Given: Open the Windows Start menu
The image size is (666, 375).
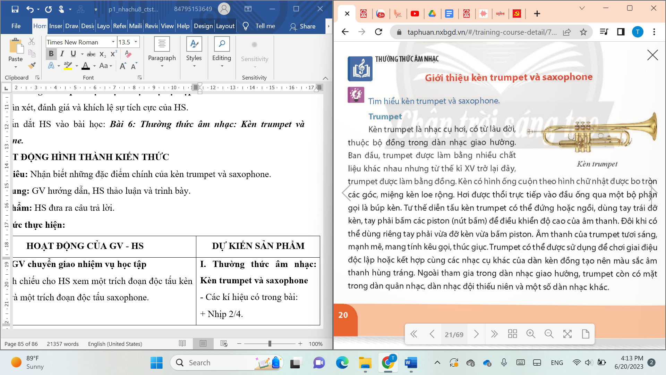Looking at the screenshot, I should pos(156,363).
